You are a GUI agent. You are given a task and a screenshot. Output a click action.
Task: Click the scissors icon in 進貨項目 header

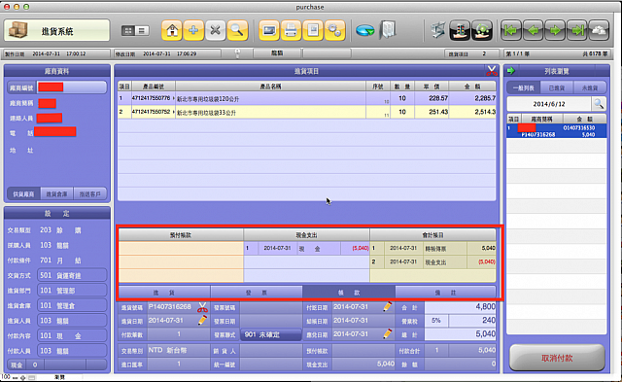492,71
